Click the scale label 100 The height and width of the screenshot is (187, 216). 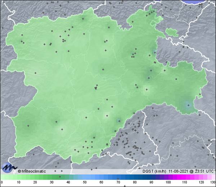[168, 182]
